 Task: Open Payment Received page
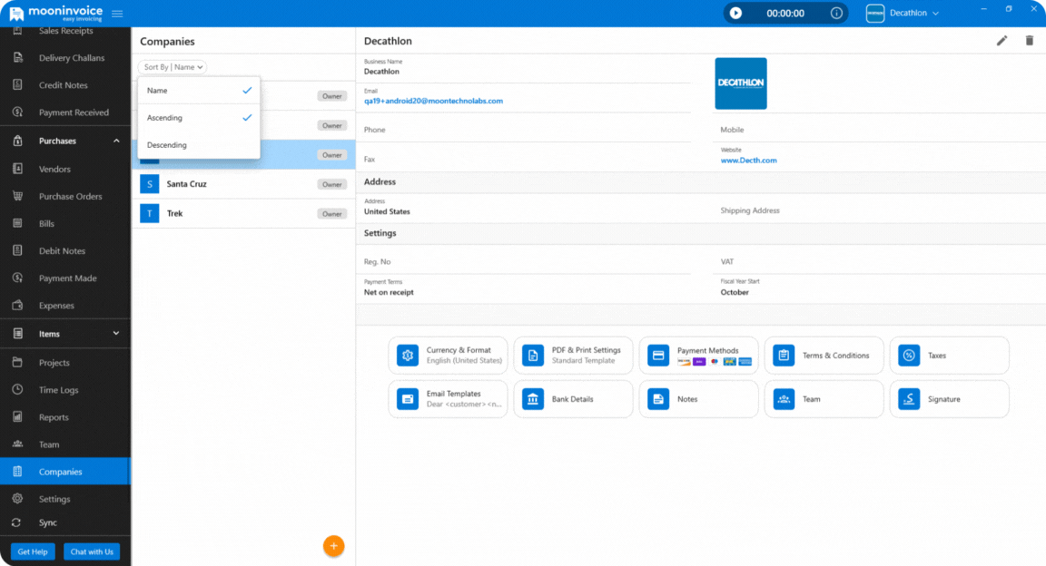click(65, 112)
